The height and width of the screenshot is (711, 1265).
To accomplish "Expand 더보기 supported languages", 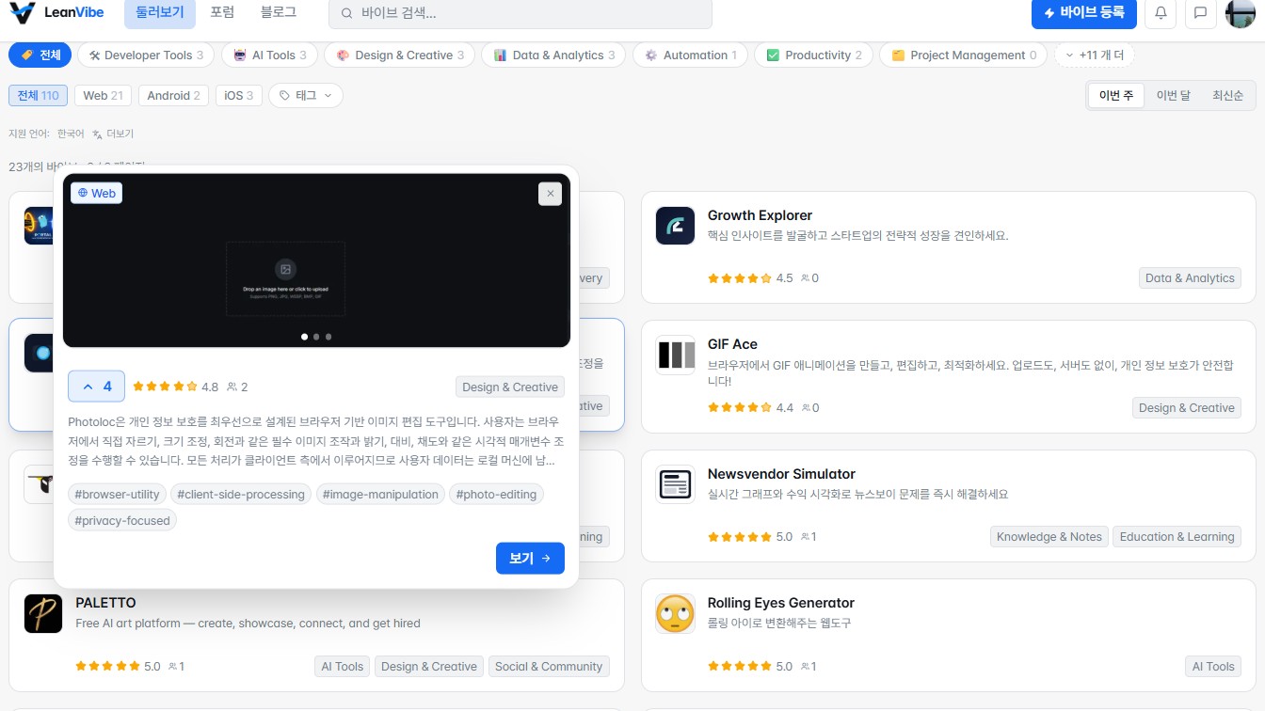I will 113,134.
